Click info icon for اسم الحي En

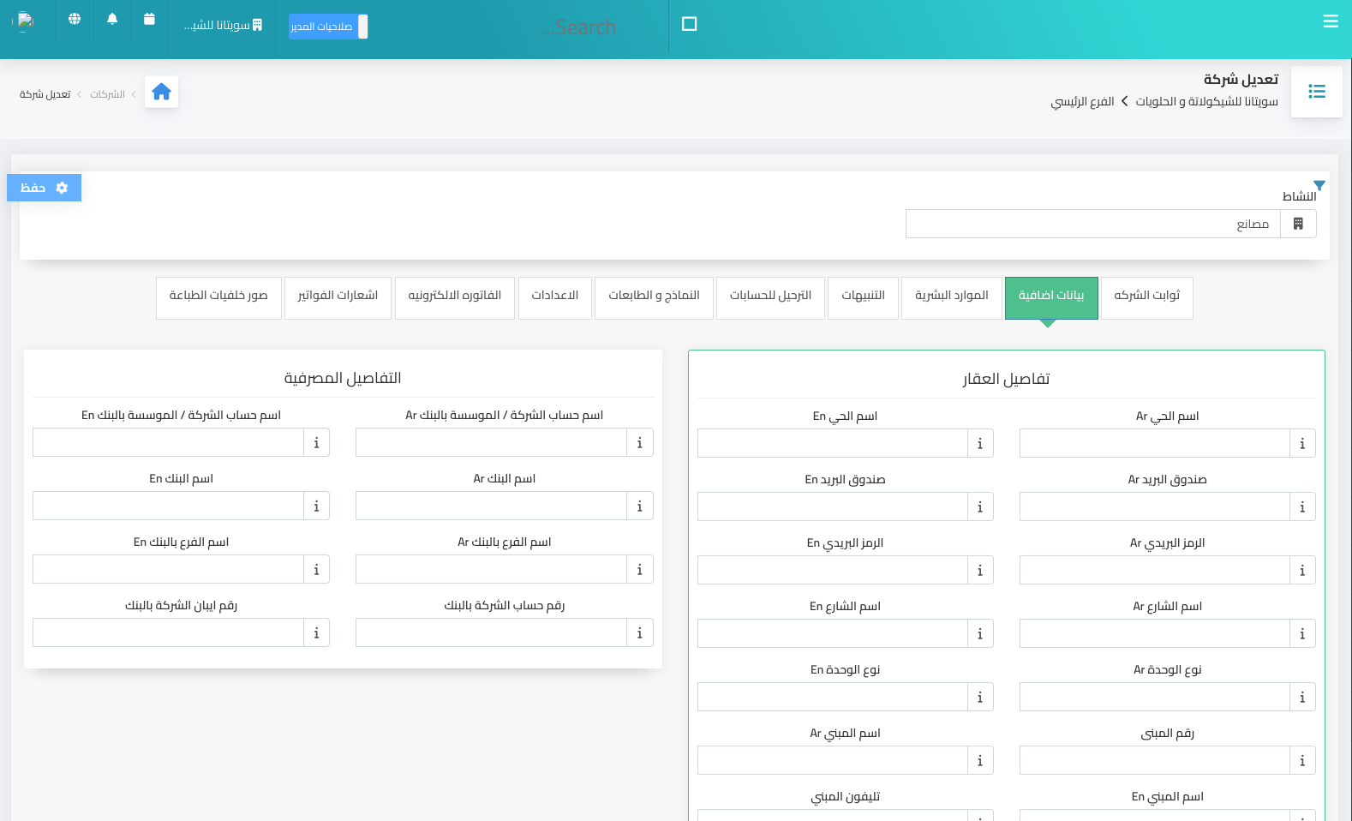tap(980, 443)
